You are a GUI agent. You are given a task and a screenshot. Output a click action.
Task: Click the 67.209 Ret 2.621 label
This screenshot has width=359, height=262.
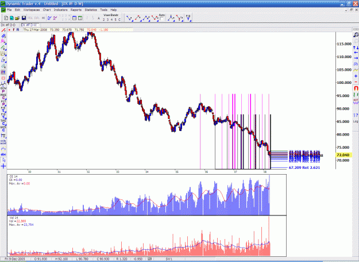[304, 168]
